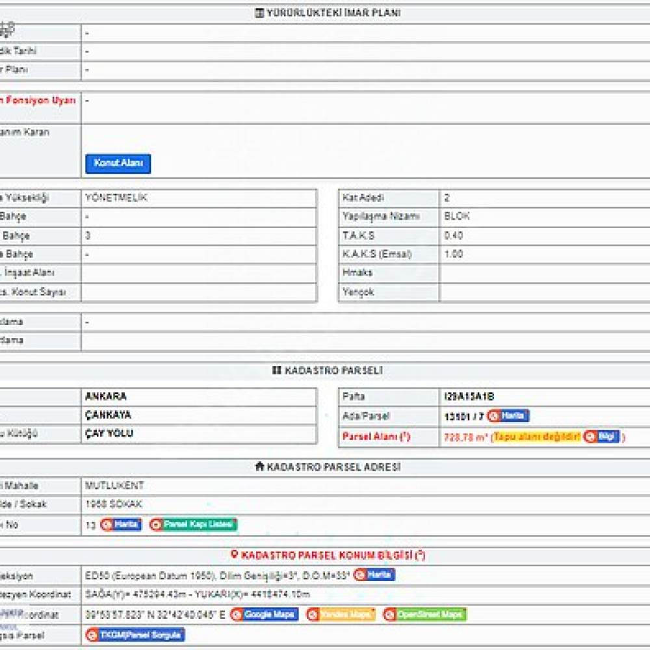Select the latitude longitude coordinate text
650x650 pixels.
pyautogui.click(x=155, y=615)
